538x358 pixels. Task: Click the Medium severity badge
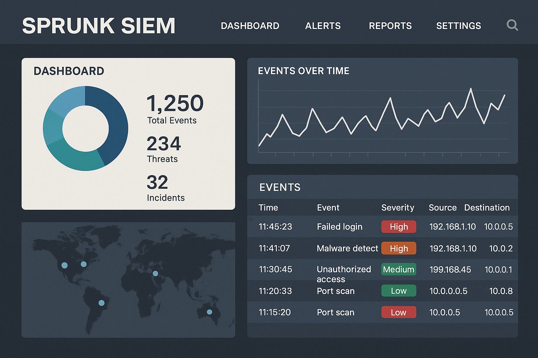pos(399,269)
